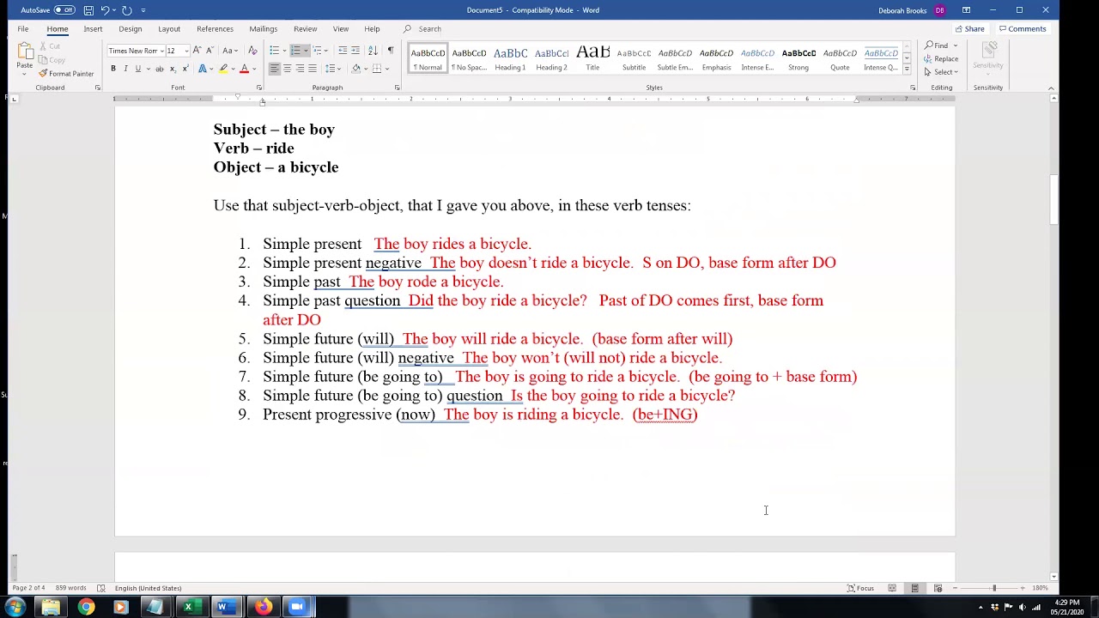This screenshot has width=1099, height=618.
Task: Switch to the Insert tab
Action: [93, 28]
